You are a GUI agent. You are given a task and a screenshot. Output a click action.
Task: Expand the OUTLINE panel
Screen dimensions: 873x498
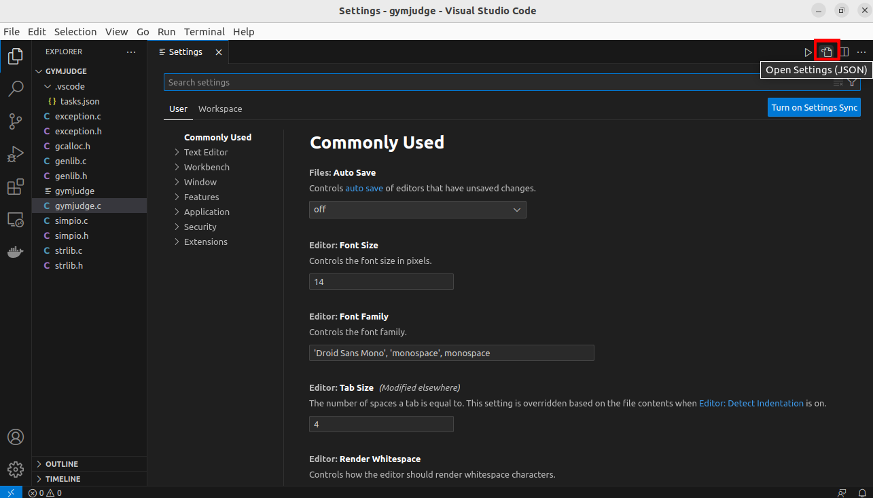(x=62, y=464)
